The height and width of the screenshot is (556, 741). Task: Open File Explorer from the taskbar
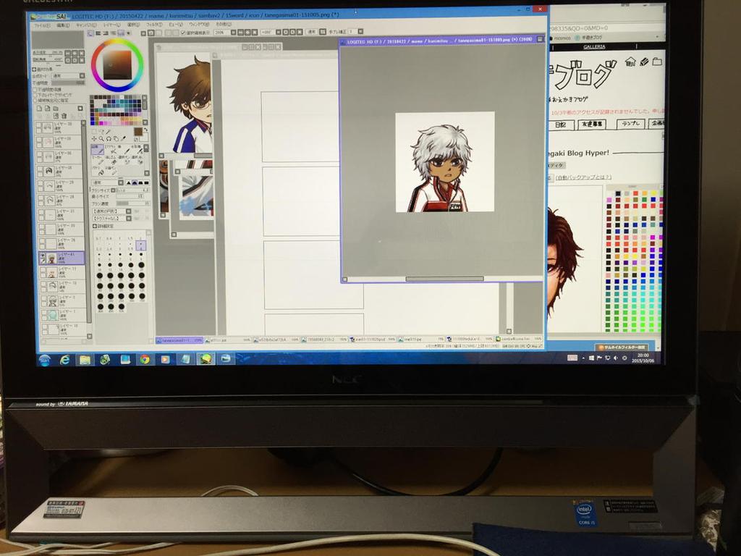coord(85,360)
